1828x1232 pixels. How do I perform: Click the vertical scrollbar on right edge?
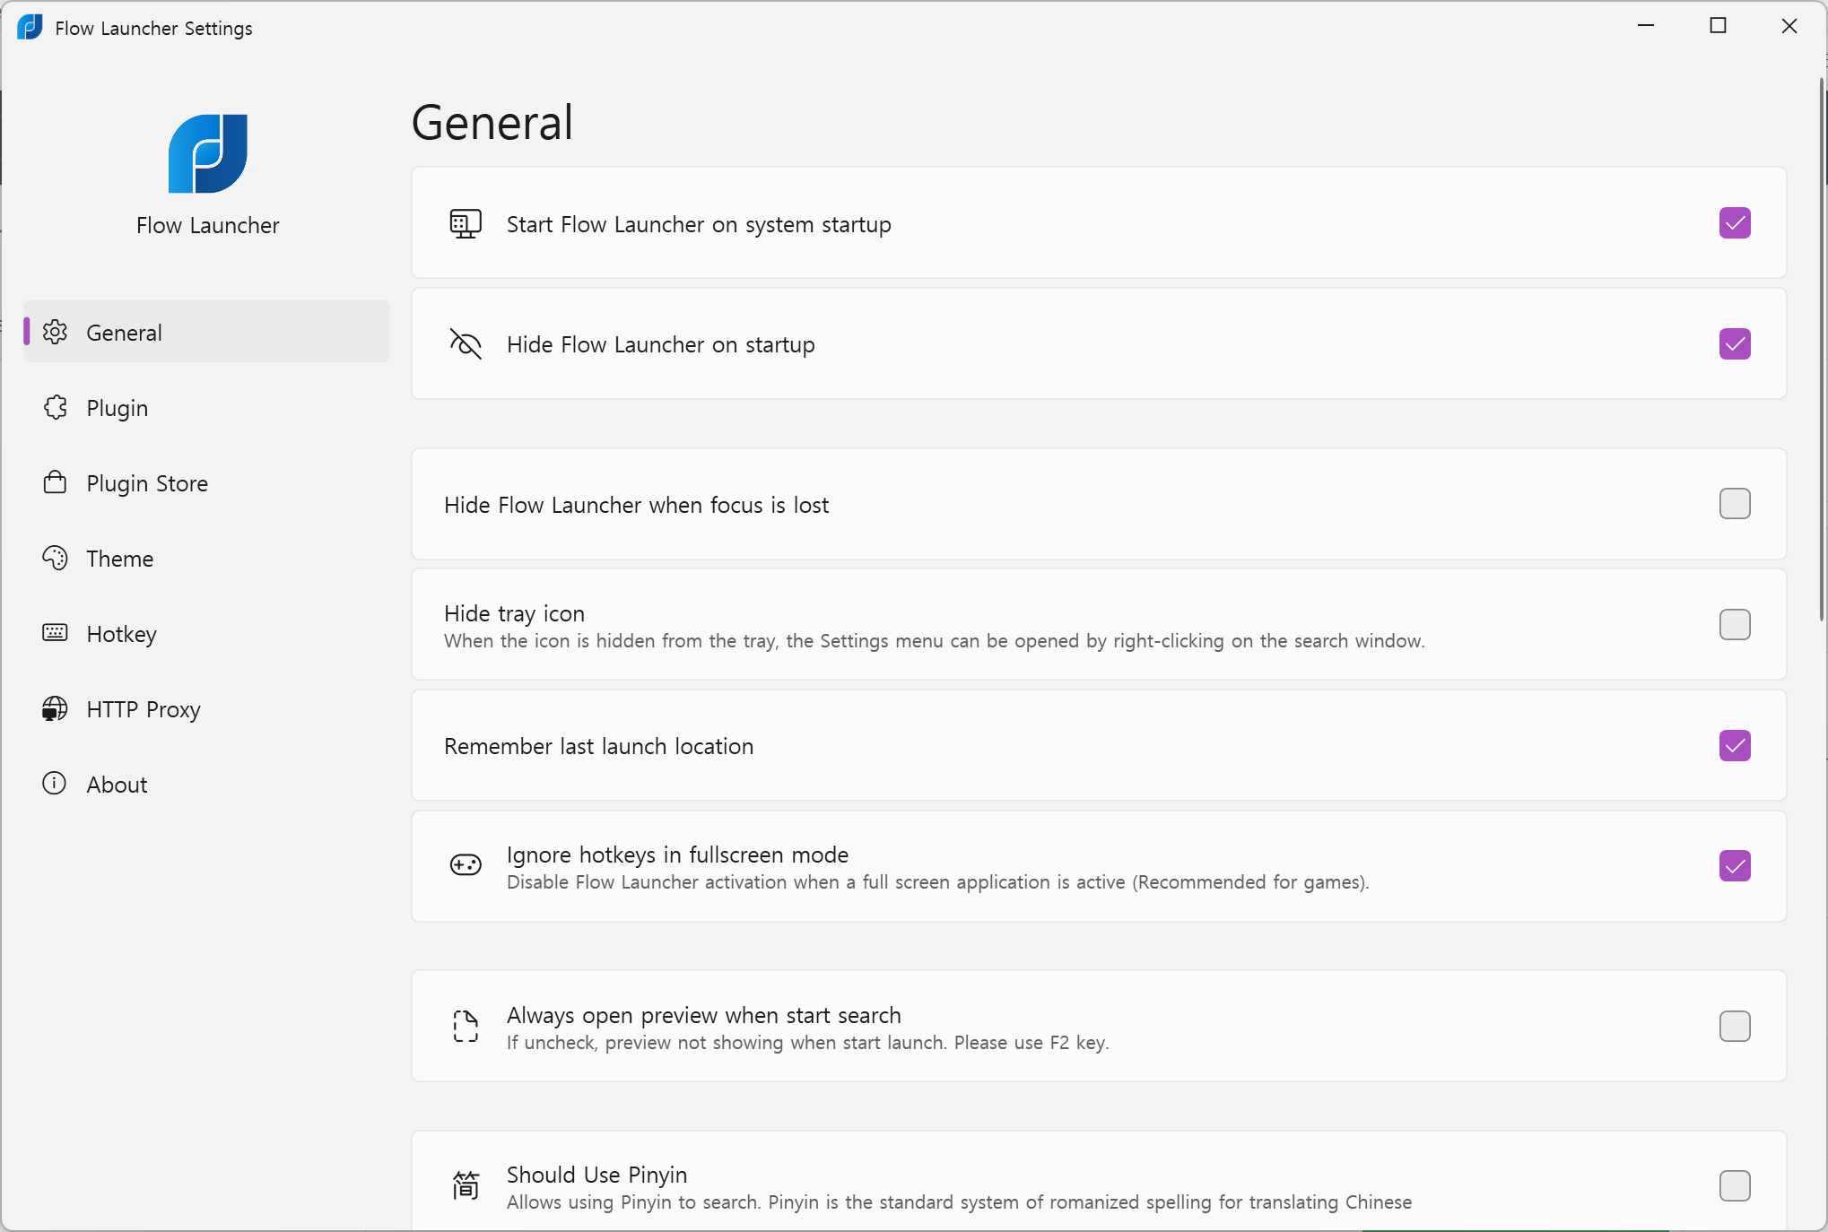pyautogui.click(x=1821, y=350)
